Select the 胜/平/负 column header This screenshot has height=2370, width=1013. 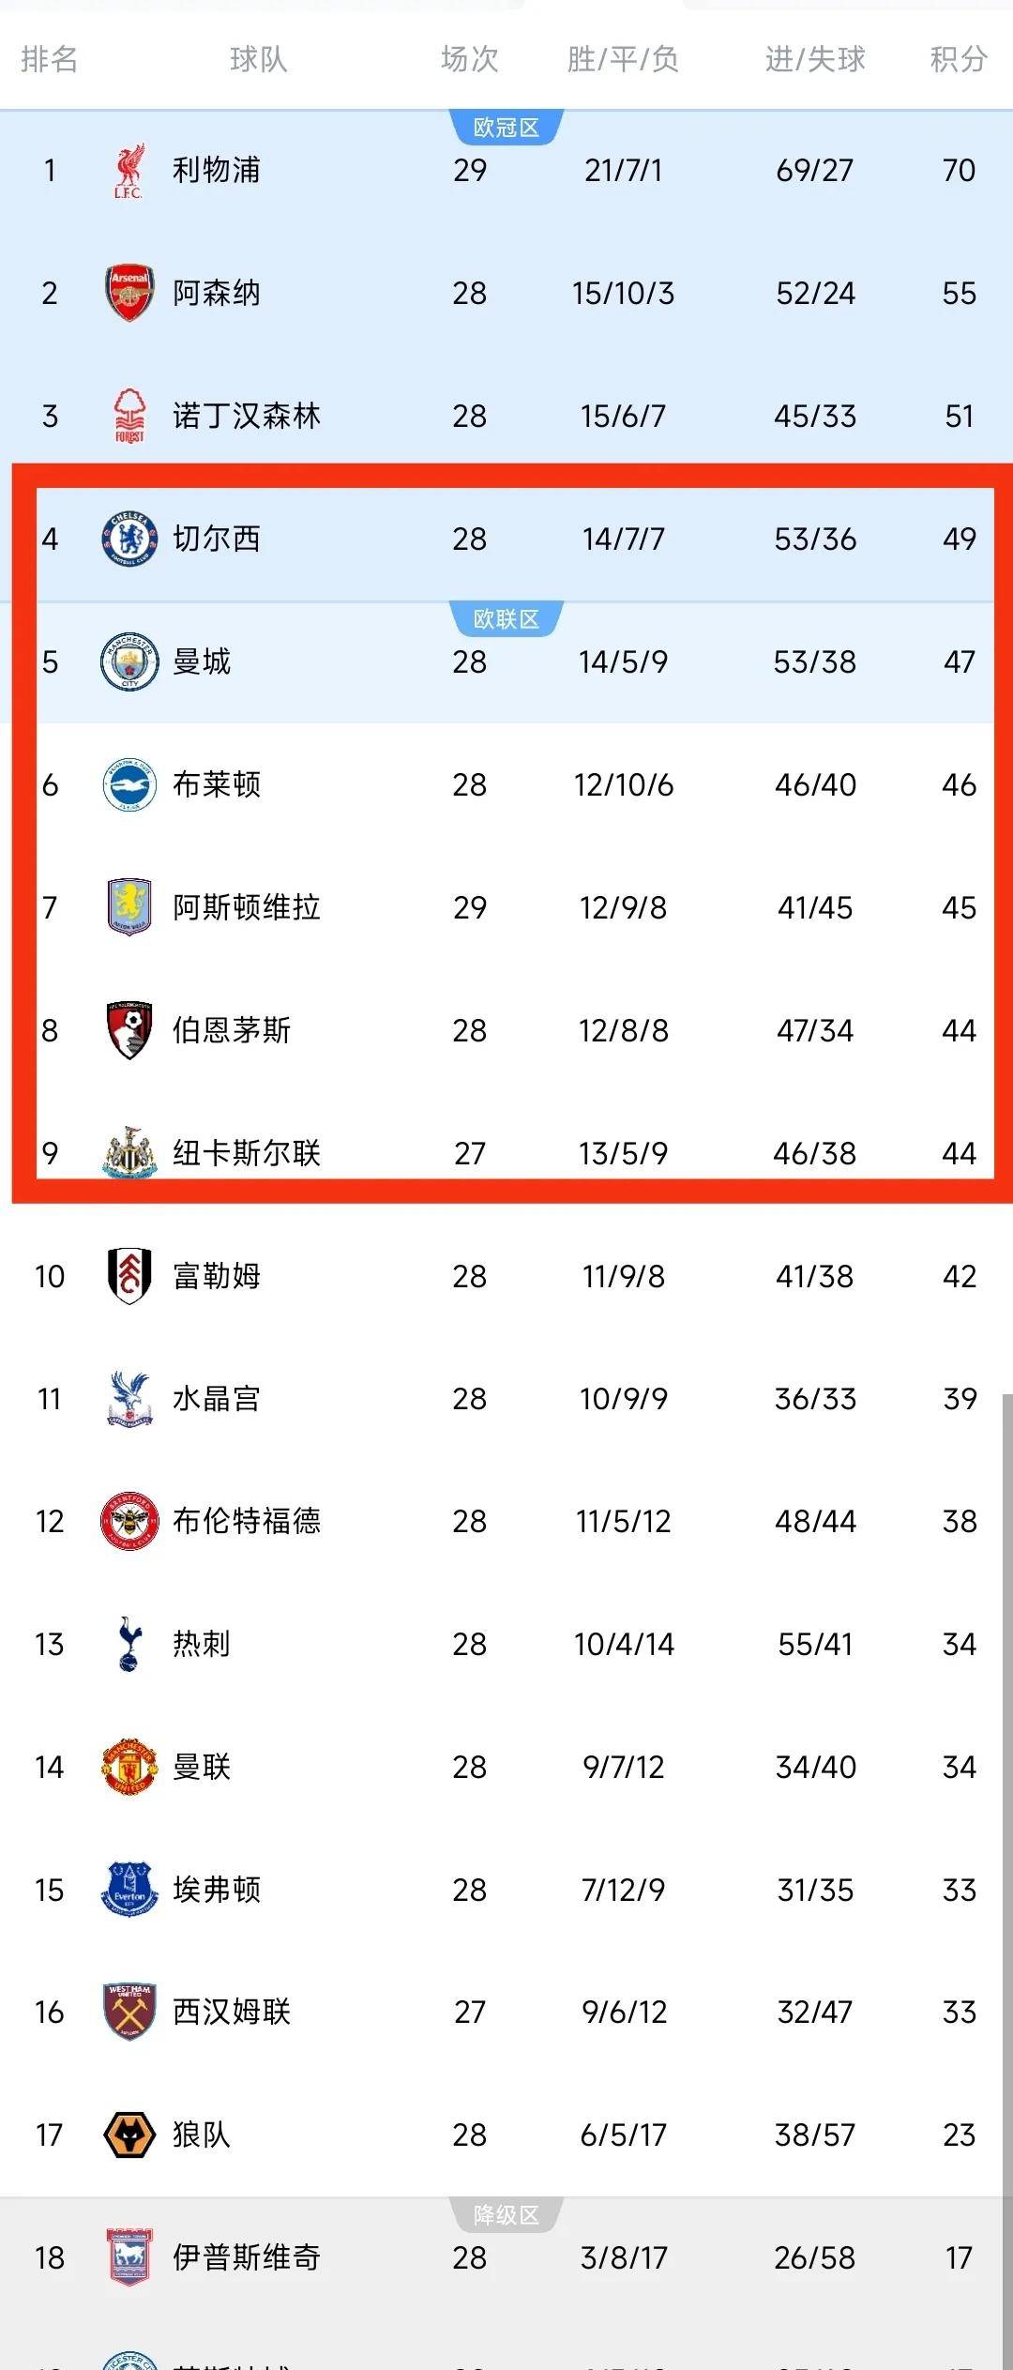(x=623, y=59)
